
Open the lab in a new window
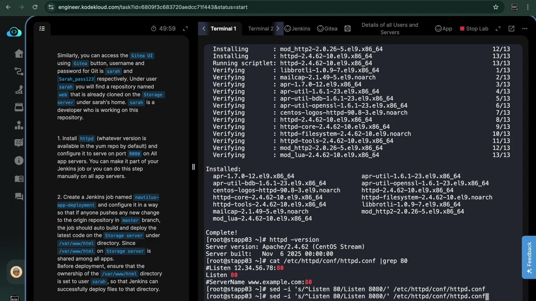[x=511, y=28]
